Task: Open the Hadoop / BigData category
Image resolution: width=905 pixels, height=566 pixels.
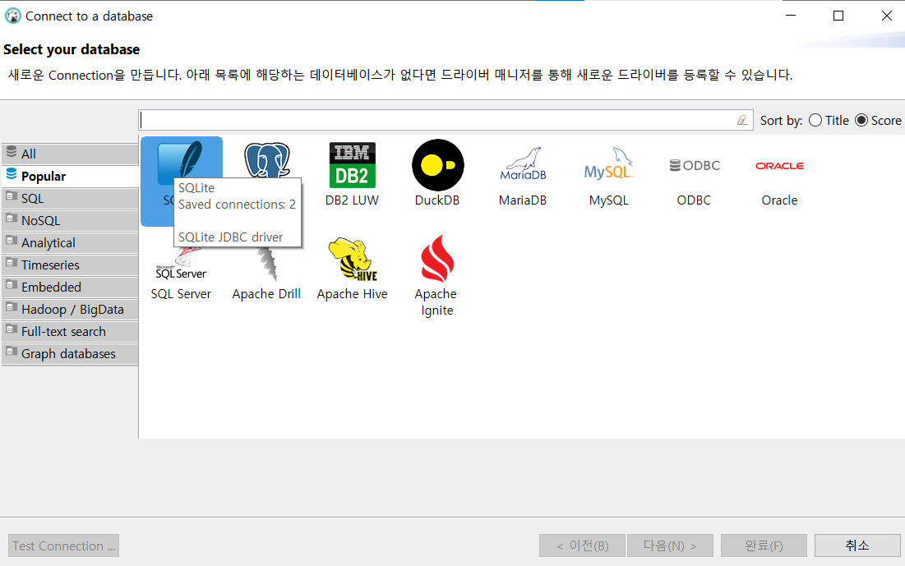Action: (70, 309)
